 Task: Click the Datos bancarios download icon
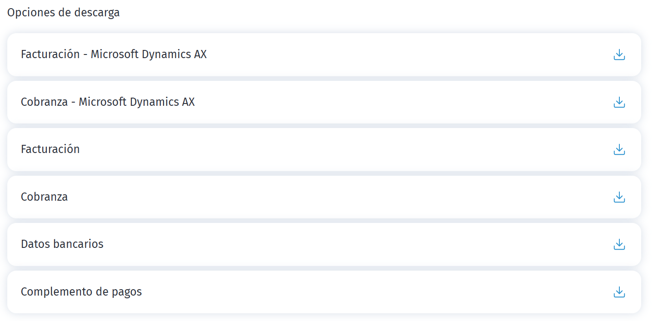(x=619, y=244)
